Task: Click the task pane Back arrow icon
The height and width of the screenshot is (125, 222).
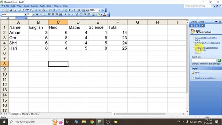Action: tap(192, 26)
